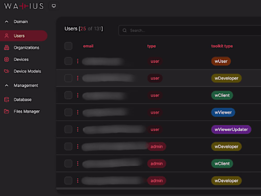Click the blurred email in wUser row
The image size is (261, 196).
tap(103, 62)
